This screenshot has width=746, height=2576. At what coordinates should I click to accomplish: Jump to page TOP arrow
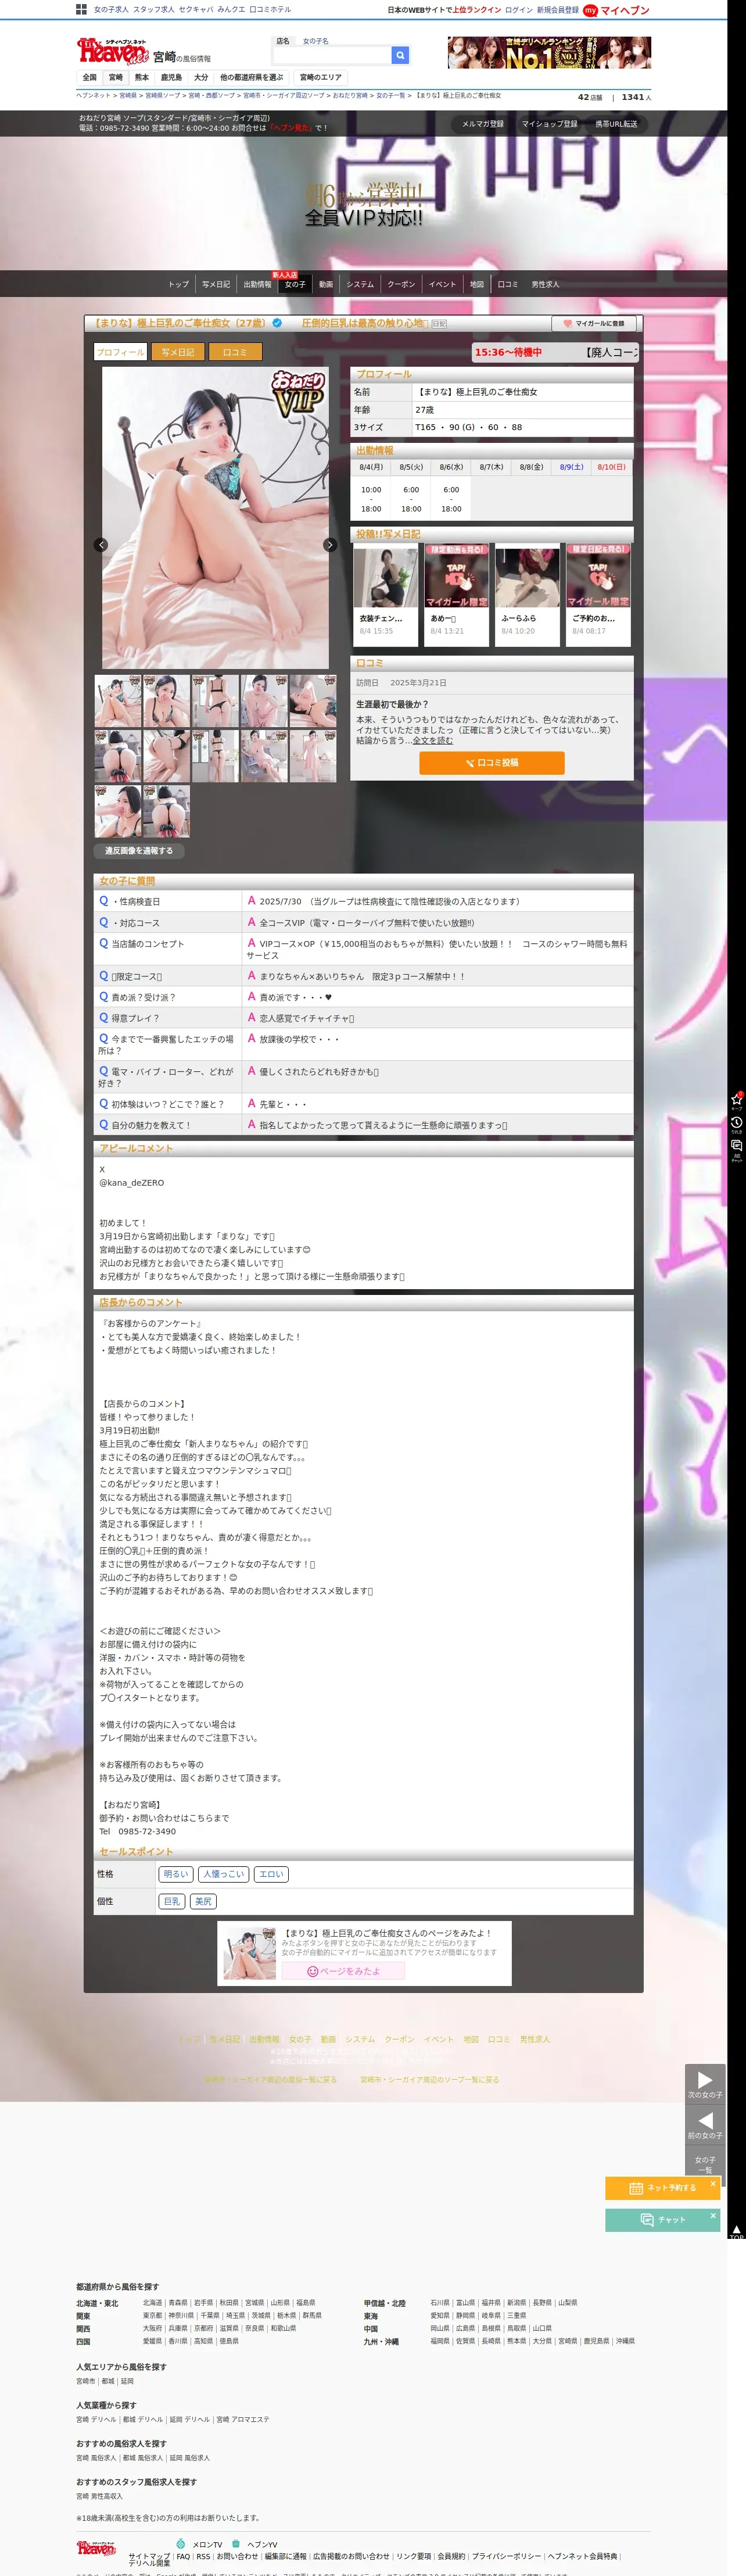click(x=736, y=2232)
